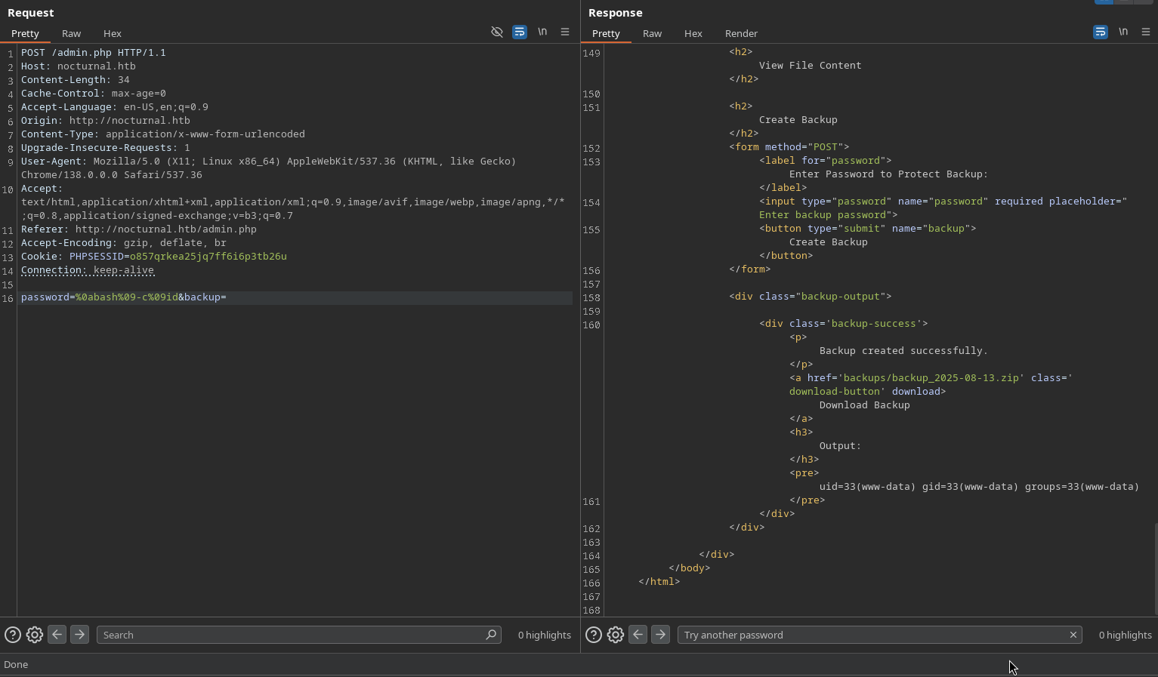Image resolution: width=1158 pixels, height=677 pixels.
Task: Click the Request search input field
Action: 287,635
